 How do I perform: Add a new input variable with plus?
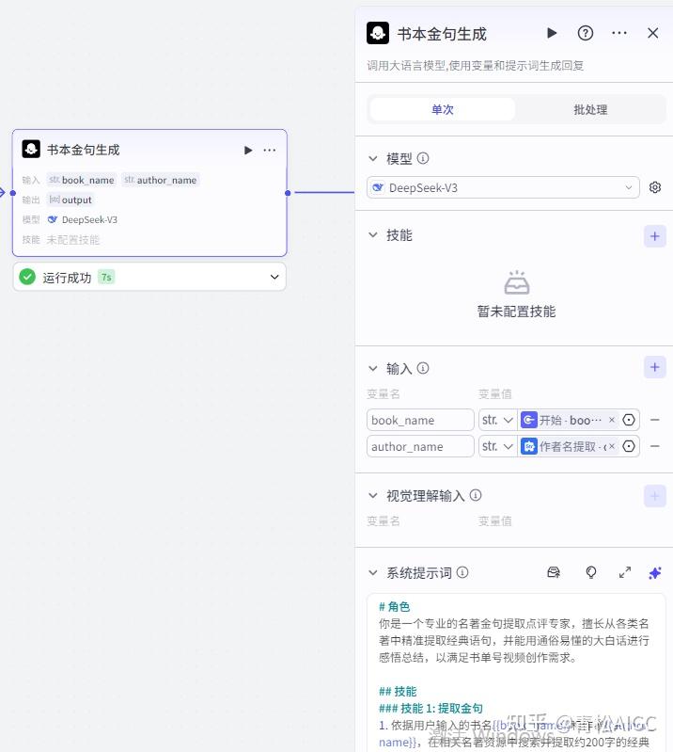[655, 367]
